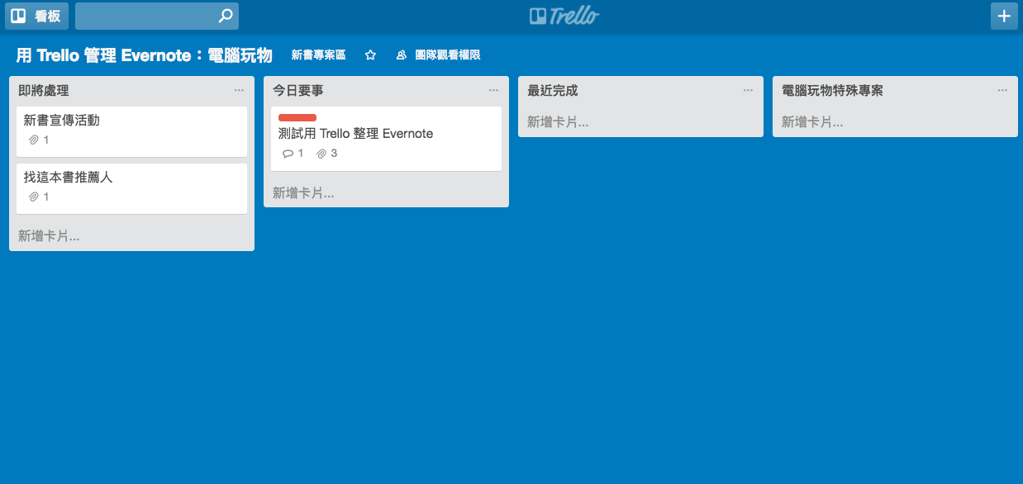Open list menu for 即將處理
This screenshot has width=1023, height=484.
tap(239, 90)
